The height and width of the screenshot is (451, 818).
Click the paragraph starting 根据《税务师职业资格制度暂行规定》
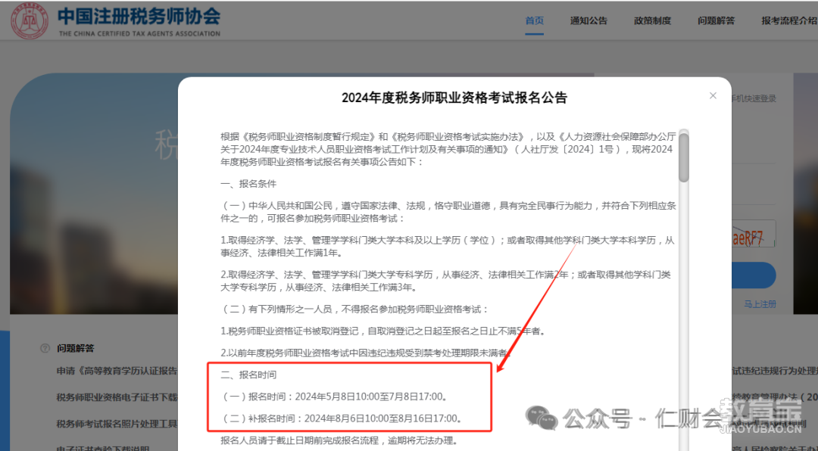point(448,149)
